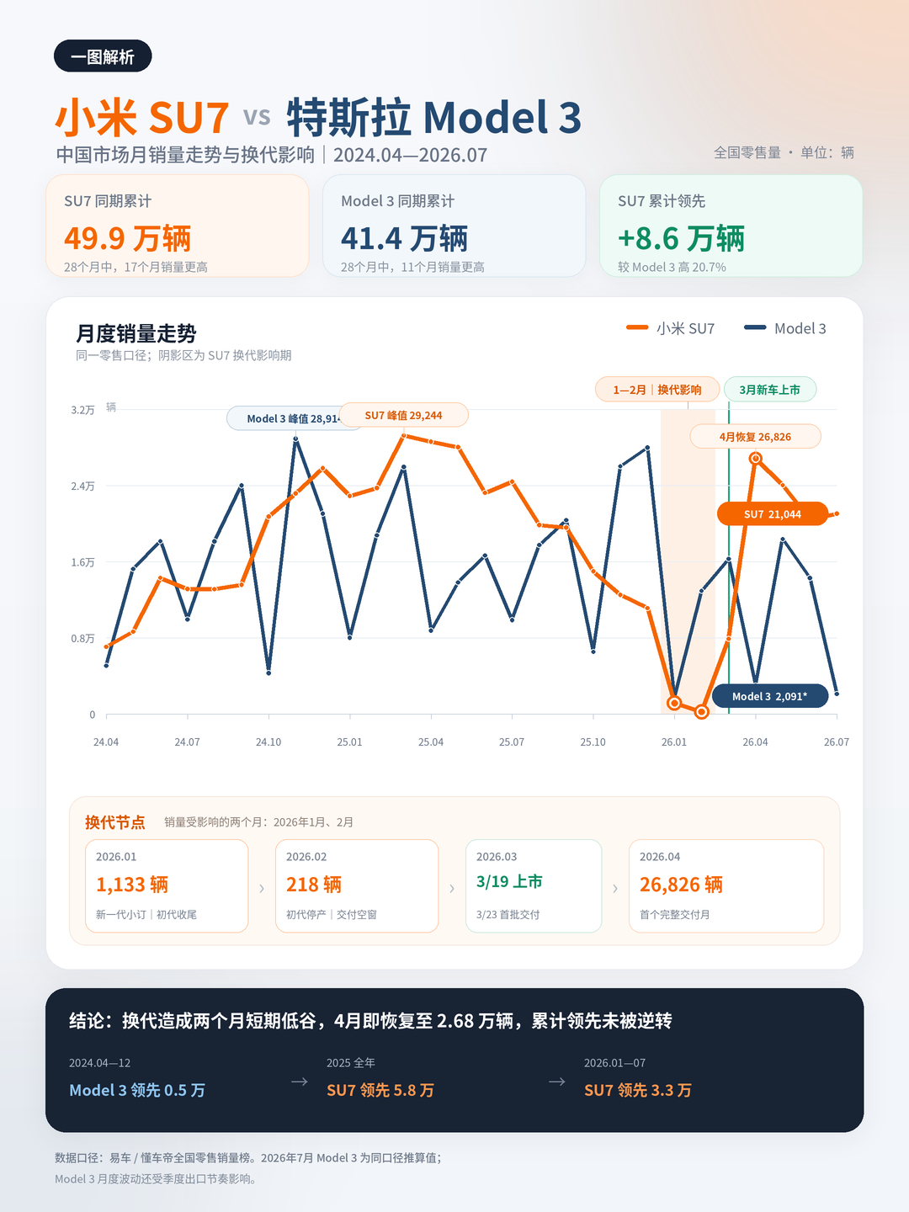Click the arrow between 2025 全年 and 2026.01—07
909x1212 pixels.
(x=557, y=1082)
